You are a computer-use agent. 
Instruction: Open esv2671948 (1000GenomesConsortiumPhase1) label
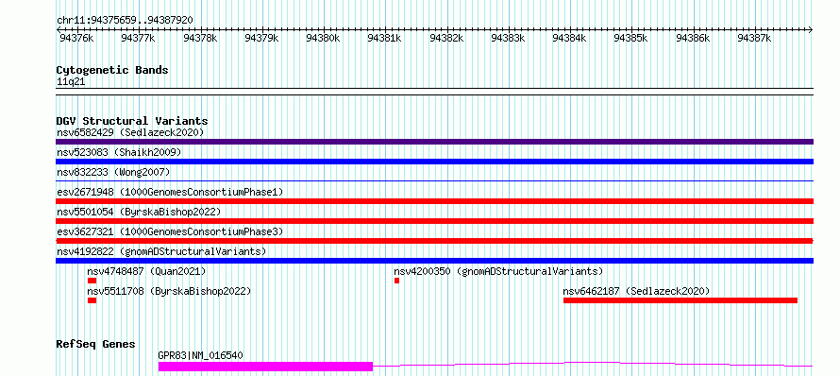170,192
